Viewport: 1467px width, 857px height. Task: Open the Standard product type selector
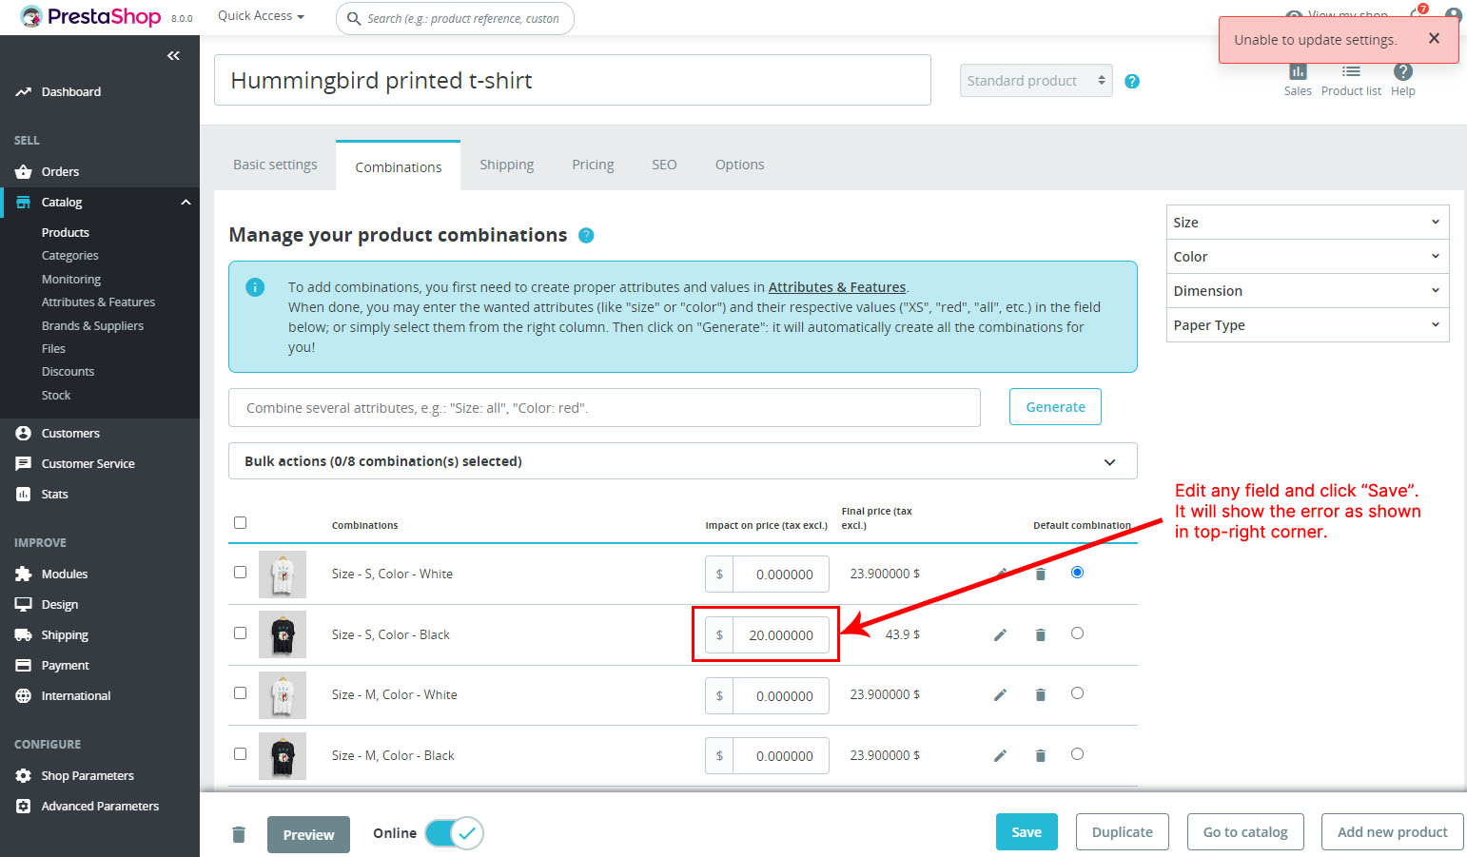point(1035,80)
